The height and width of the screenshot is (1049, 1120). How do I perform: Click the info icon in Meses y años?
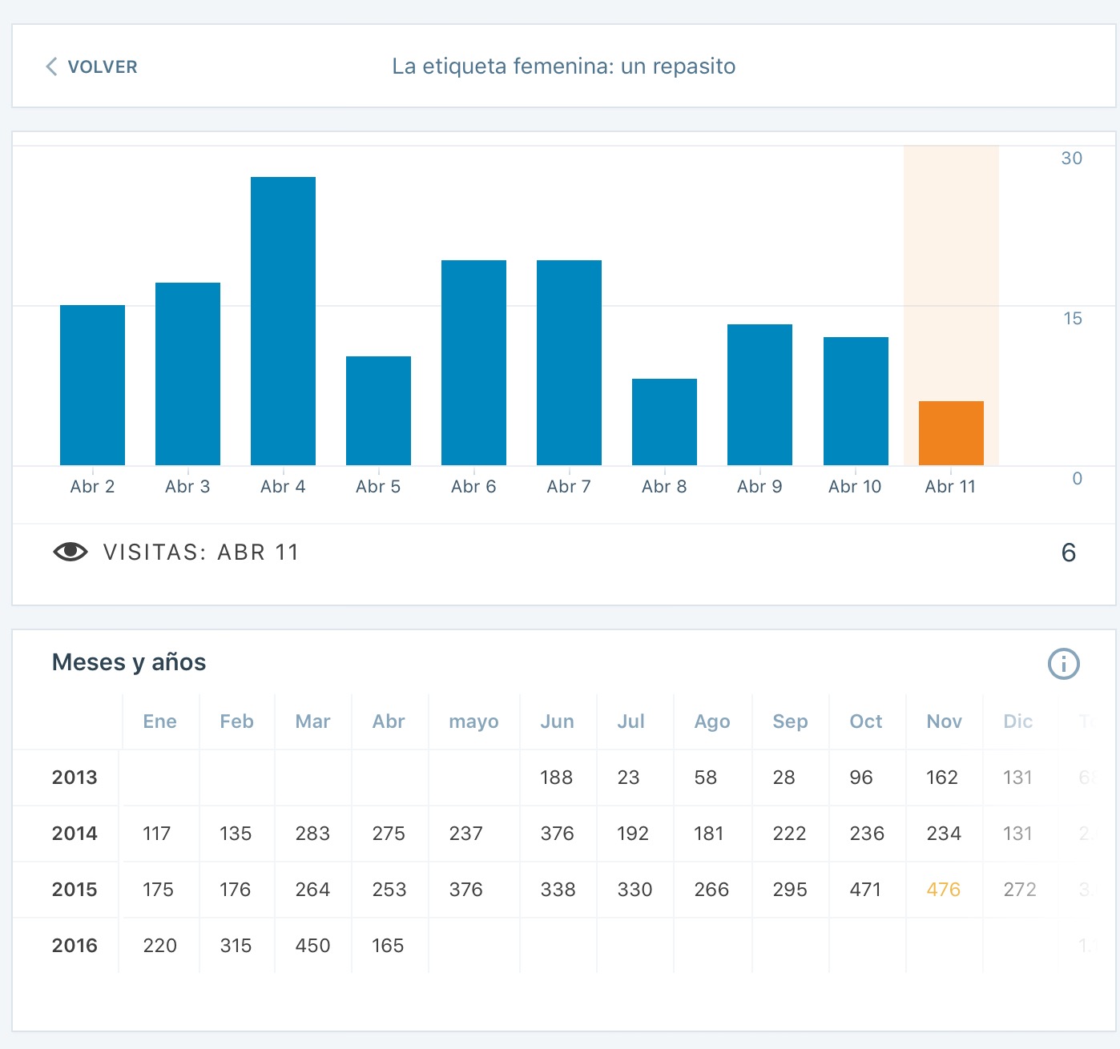(x=1064, y=664)
